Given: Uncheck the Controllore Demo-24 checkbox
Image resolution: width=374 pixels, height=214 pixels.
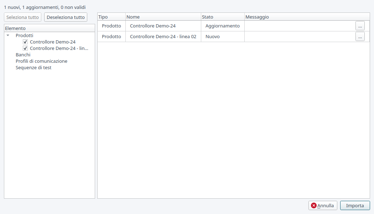Looking at the screenshot, I should pos(25,42).
